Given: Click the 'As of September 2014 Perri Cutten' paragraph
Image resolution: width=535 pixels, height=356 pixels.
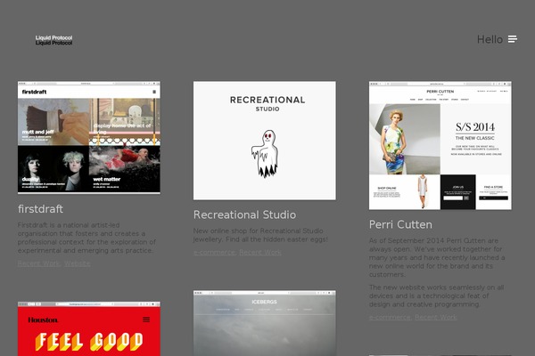Looking at the screenshot, I should click(x=437, y=257).
